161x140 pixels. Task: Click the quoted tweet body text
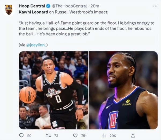pos(87,29)
